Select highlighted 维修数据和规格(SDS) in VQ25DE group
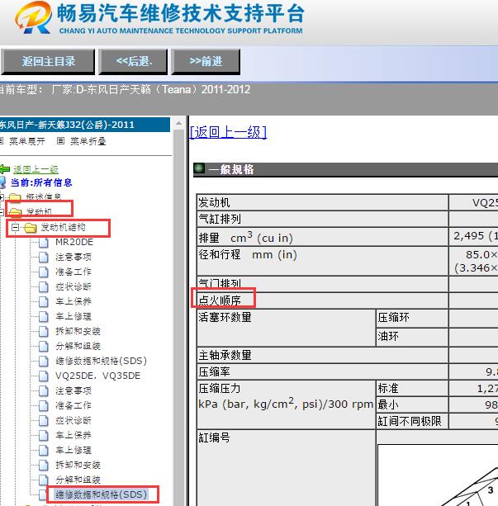Screen dimensions: 498x506 click(101, 494)
